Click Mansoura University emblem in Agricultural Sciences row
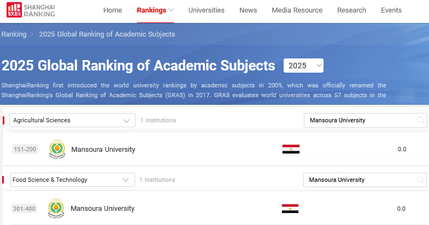This screenshot has height=225, width=429. [56, 149]
